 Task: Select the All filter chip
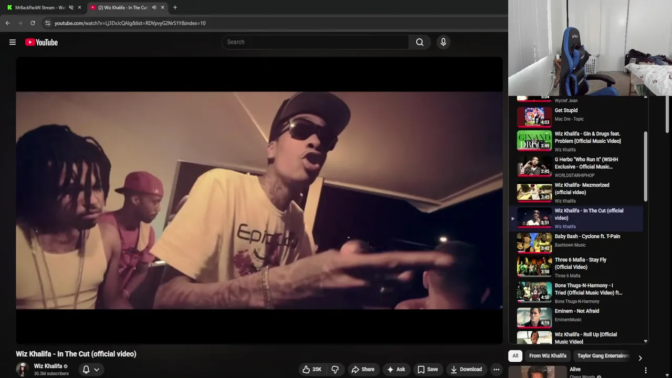coord(515,356)
